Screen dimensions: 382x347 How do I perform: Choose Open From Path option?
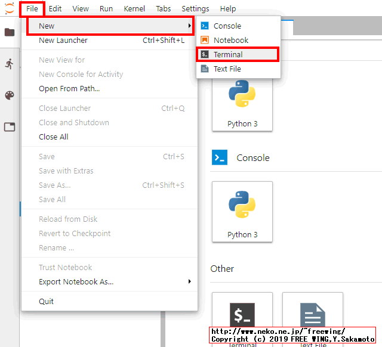69,89
